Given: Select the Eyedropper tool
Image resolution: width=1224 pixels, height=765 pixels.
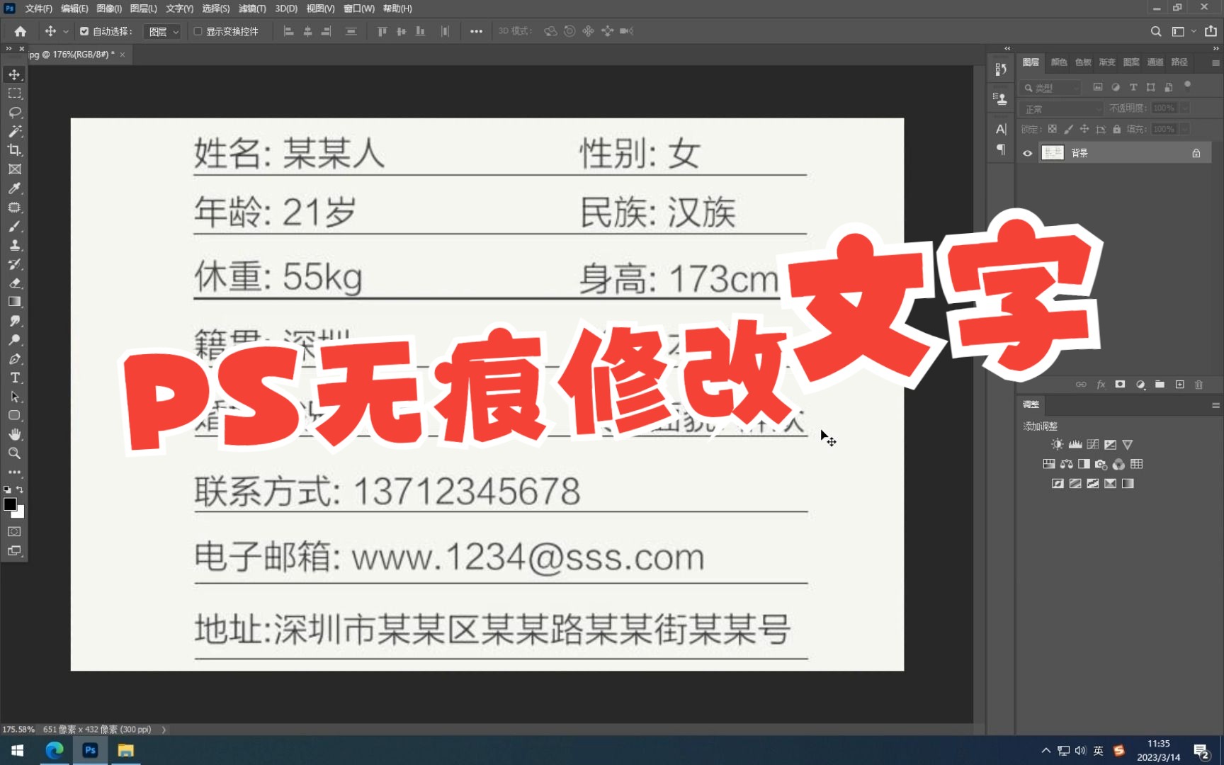Looking at the screenshot, I should [x=14, y=188].
